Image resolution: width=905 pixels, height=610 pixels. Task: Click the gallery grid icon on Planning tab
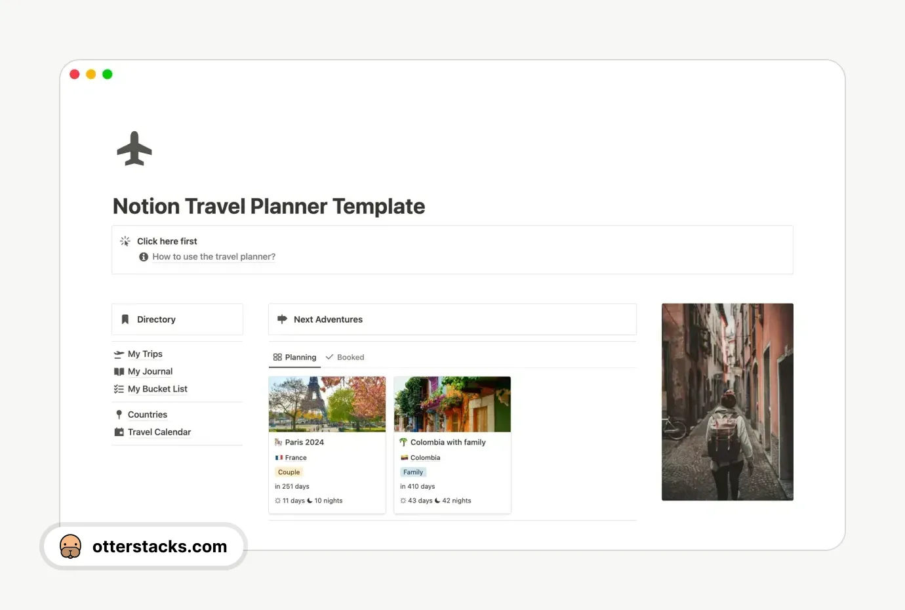(x=277, y=357)
